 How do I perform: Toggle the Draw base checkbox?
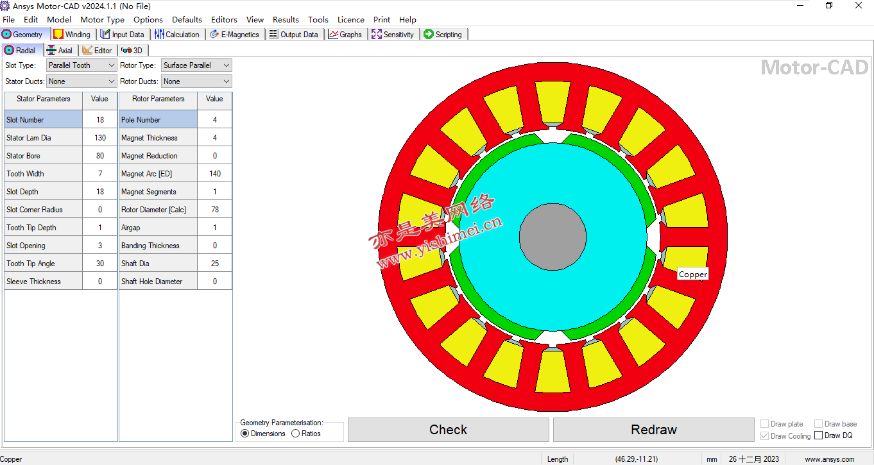818,424
